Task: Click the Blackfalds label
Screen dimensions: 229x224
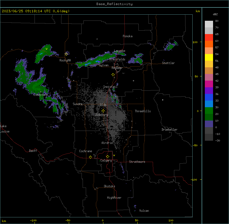Action: click(117, 59)
